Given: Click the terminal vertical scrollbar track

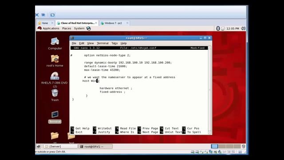Looking at the screenshot, I should 210,90.
